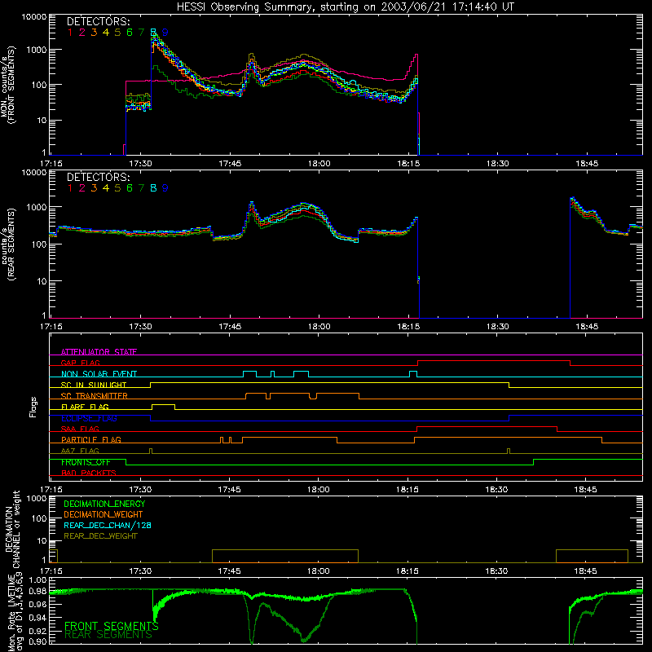Click 18:15 tick under front segments panel

pos(408,164)
